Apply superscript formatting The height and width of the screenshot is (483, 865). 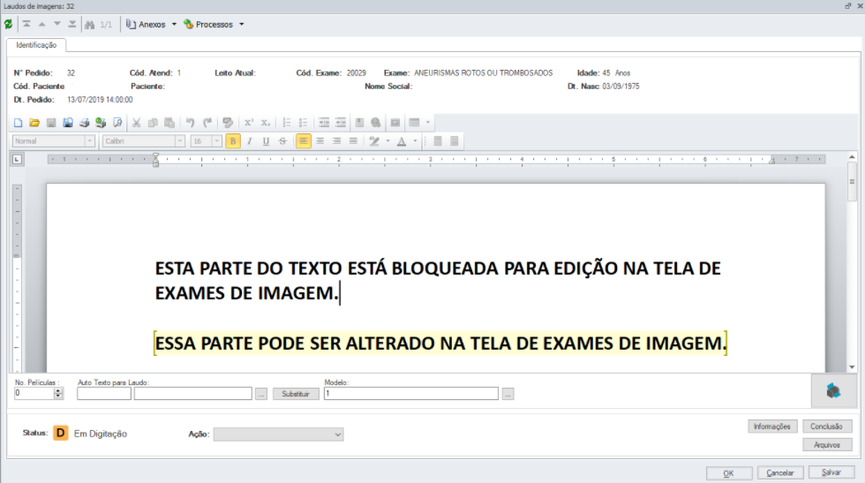(249, 123)
